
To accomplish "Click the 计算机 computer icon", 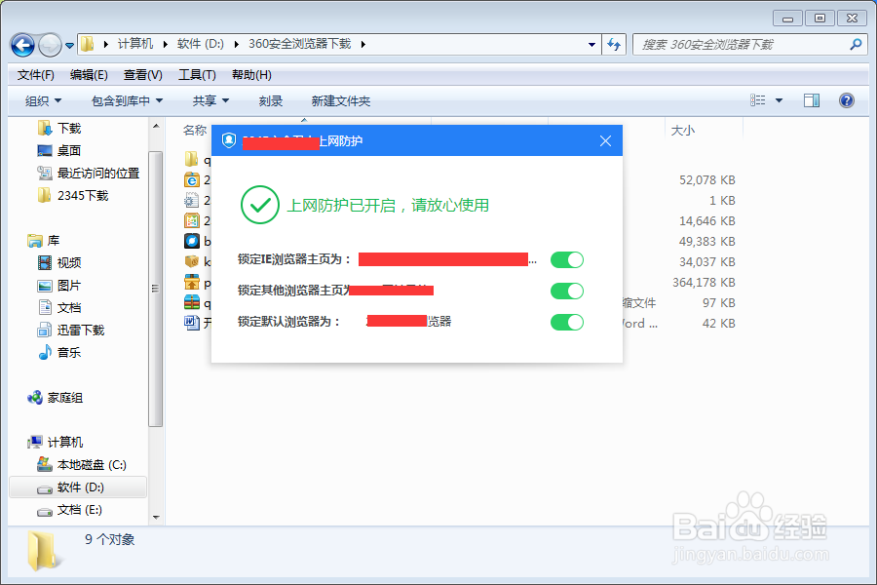I will (x=35, y=443).
